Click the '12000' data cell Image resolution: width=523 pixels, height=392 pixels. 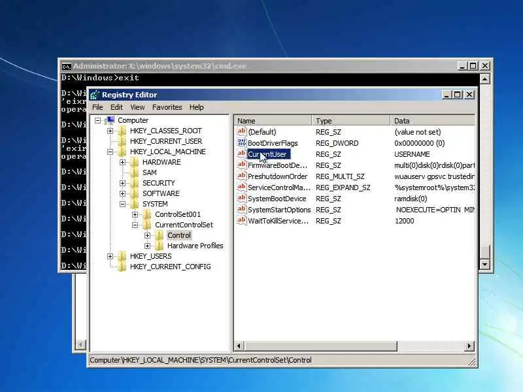point(404,221)
